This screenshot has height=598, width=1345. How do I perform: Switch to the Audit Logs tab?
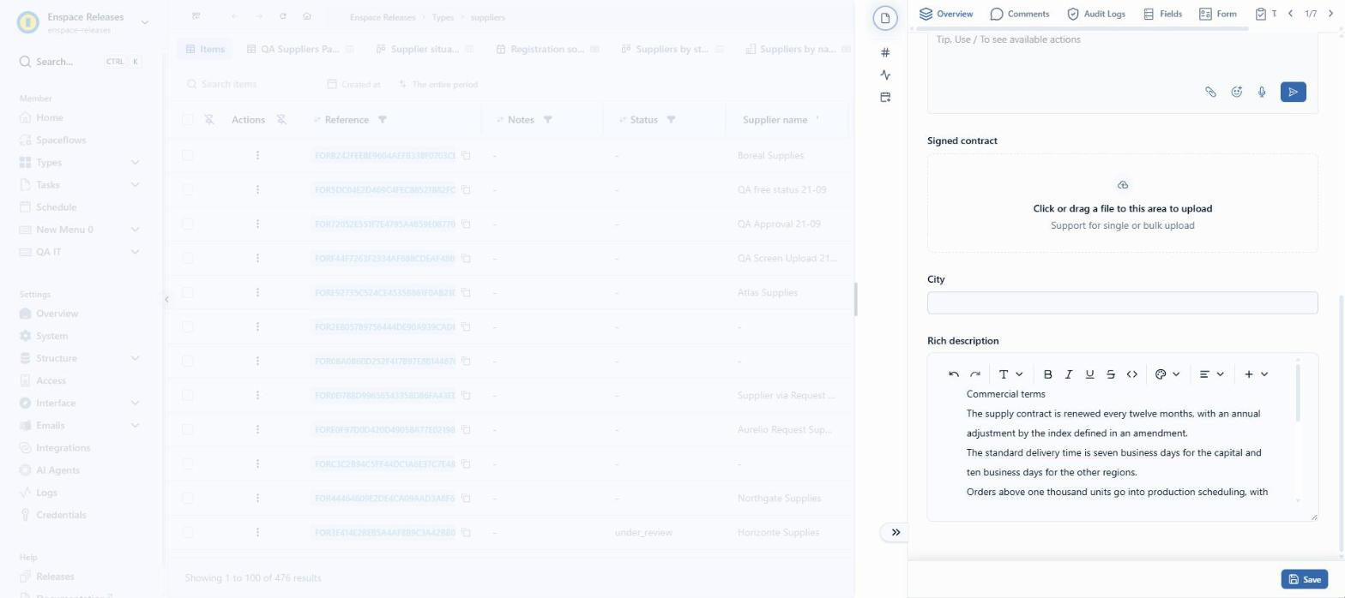(x=1095, y=15)
